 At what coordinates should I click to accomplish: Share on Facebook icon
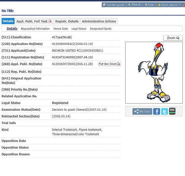[157, 111]
